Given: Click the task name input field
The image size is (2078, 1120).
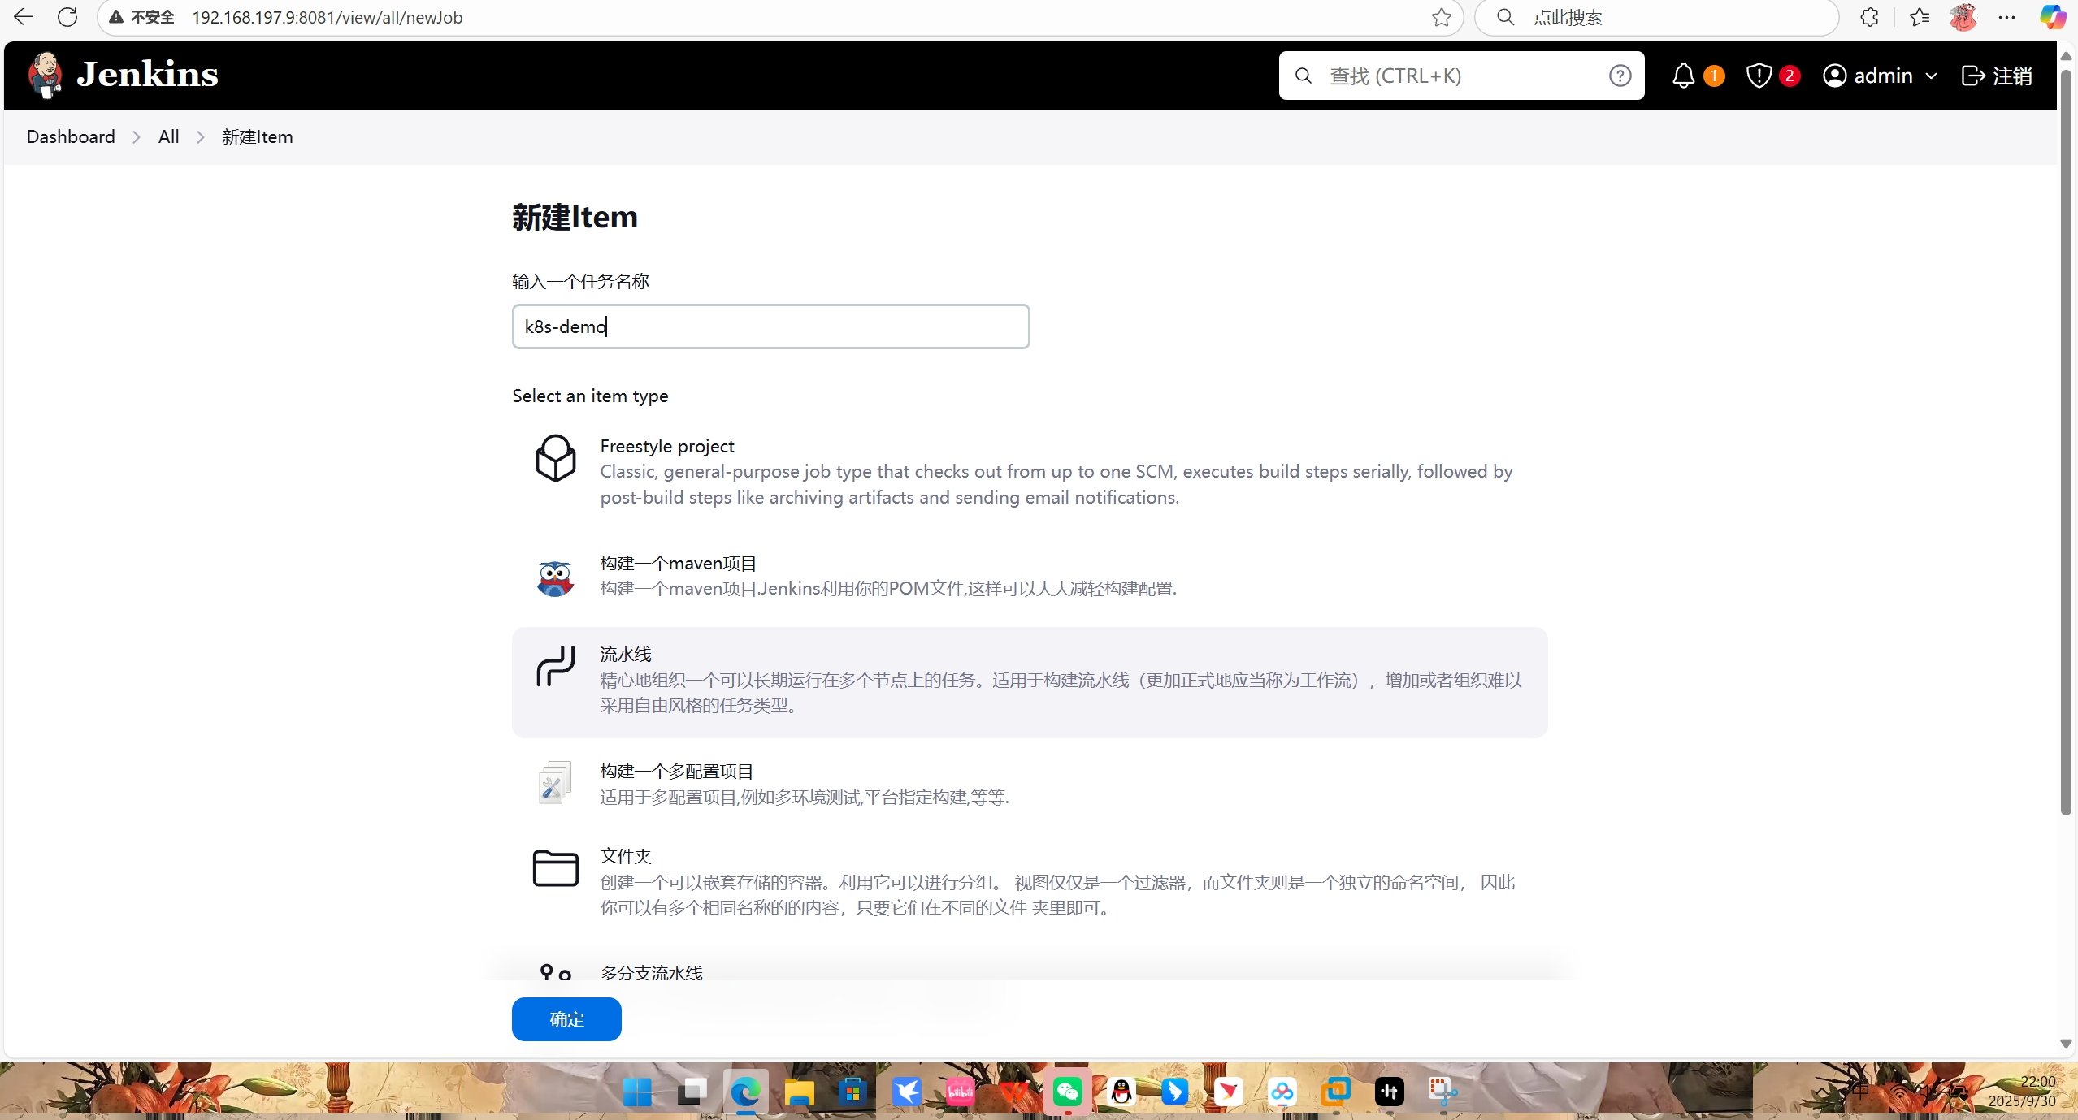Looking at the screenshot, I should click(x=770, y=326).
